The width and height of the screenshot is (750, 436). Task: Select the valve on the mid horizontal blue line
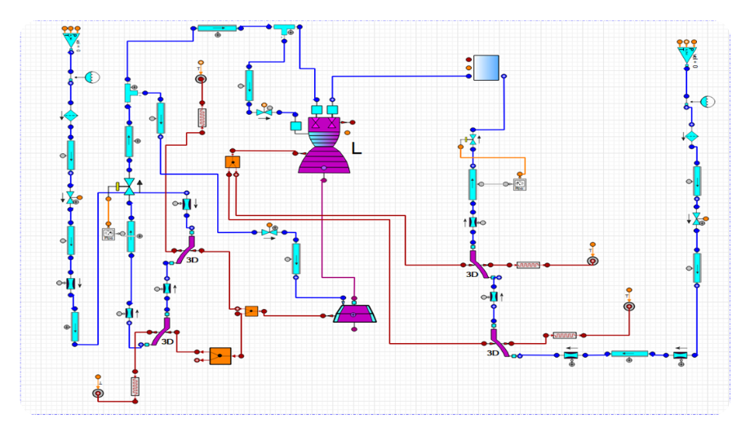(269, 232)
